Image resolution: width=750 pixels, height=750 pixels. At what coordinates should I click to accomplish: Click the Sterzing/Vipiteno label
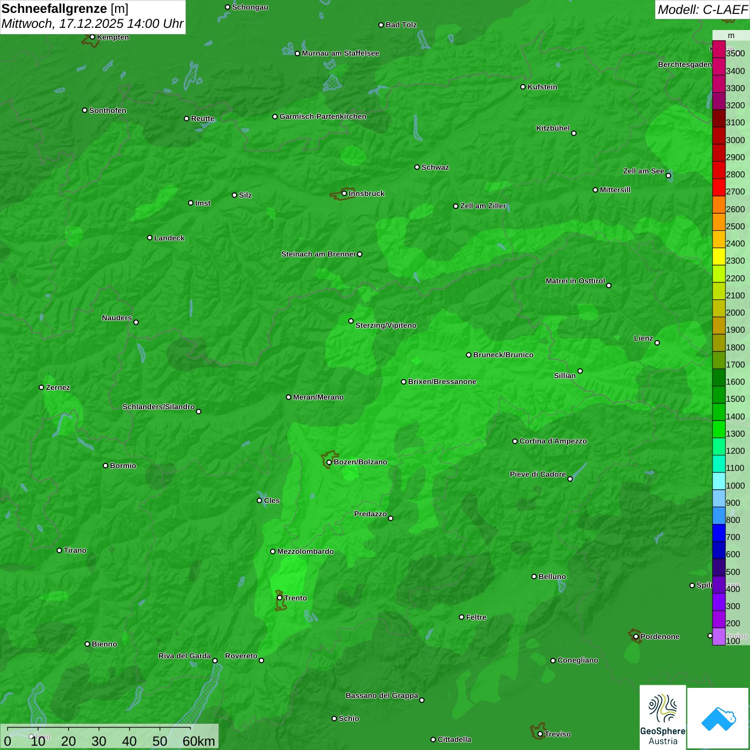[386, 325]
